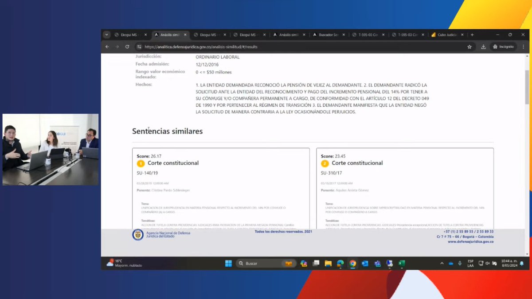532x299 pixels.
Task: Click the Agencia Nacional de Defensa logo
Action: pos(137,235)
